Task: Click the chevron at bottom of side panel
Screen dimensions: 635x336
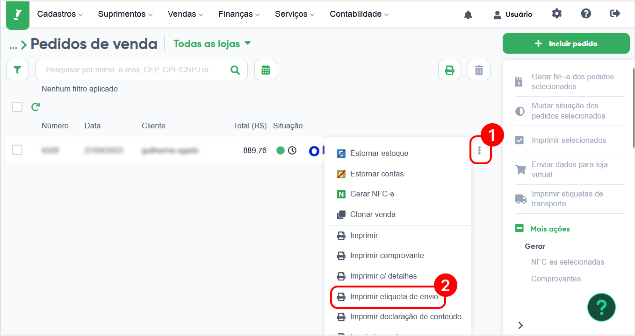Action: pos(520,325)
